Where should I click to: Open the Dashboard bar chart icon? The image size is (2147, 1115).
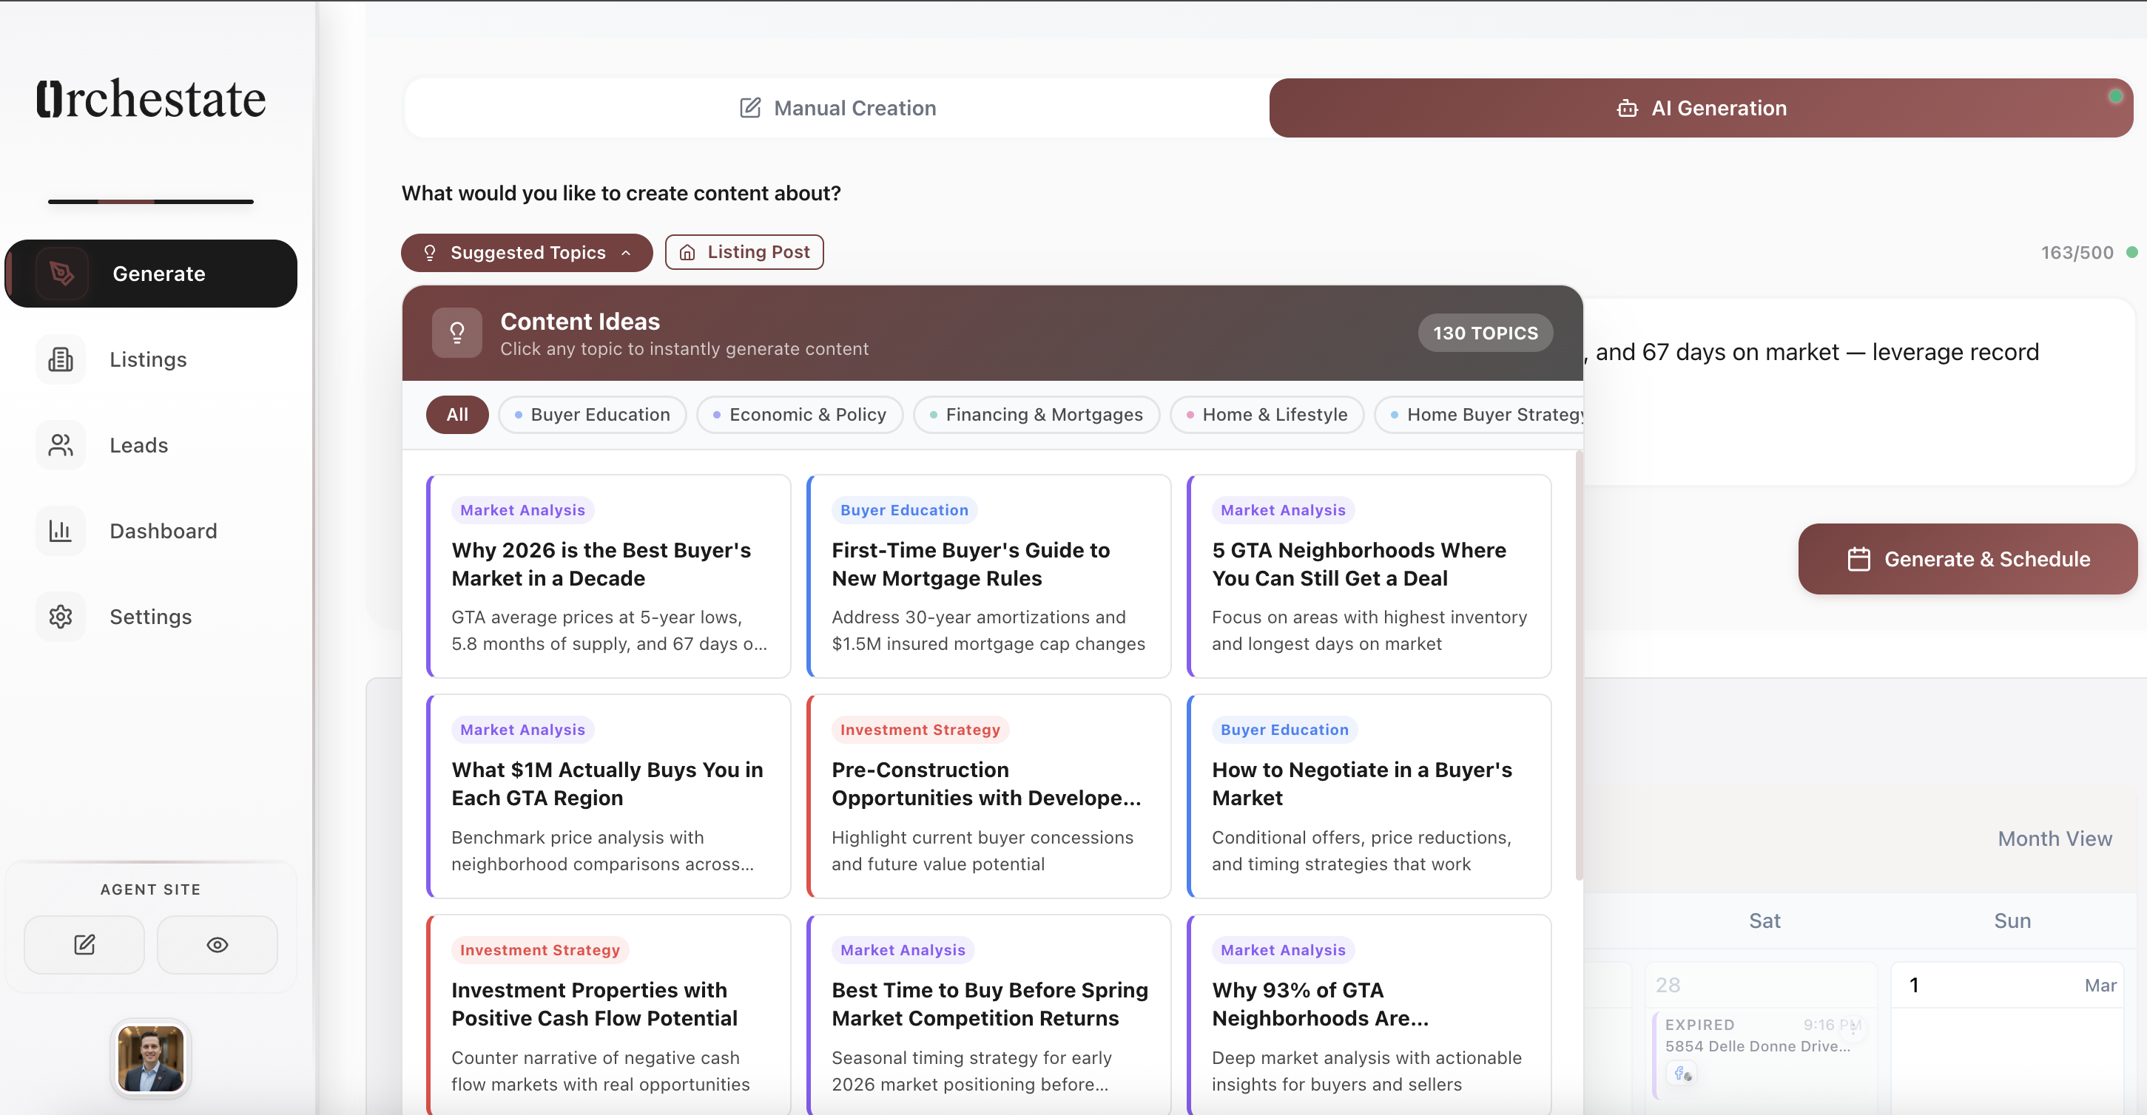click(x=60, y=532)
